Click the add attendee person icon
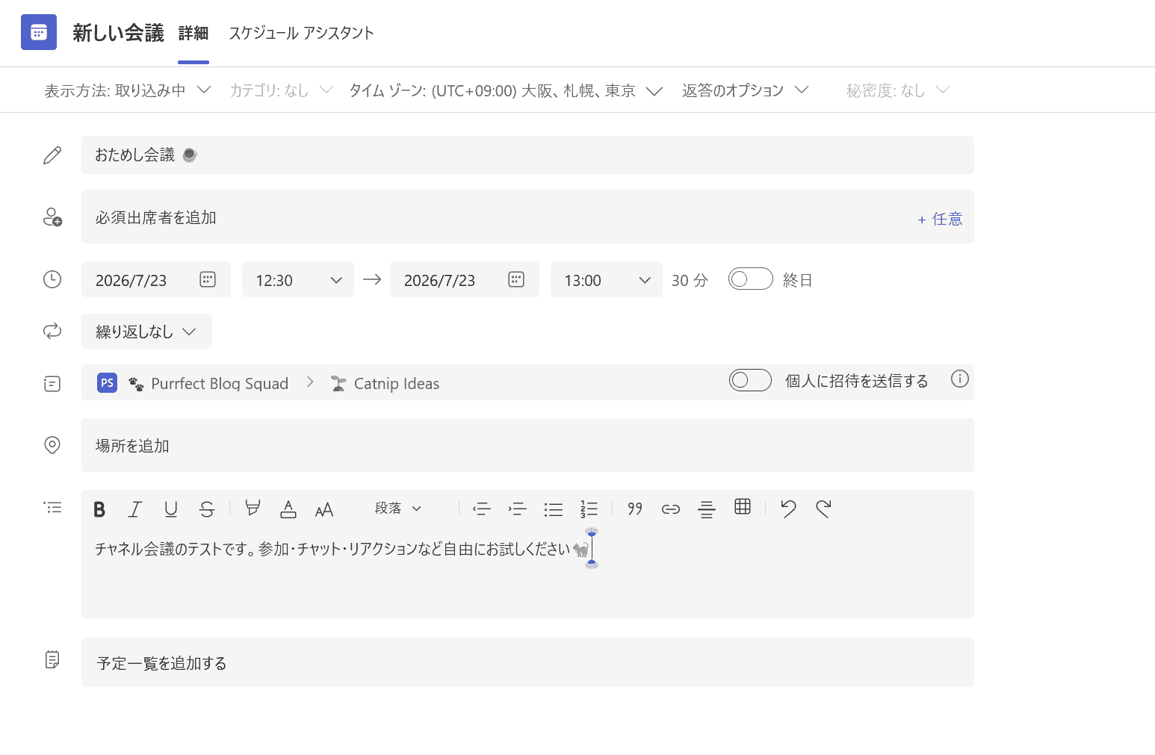Viewport: 1155px width, 755px height. tap(52, 217)
